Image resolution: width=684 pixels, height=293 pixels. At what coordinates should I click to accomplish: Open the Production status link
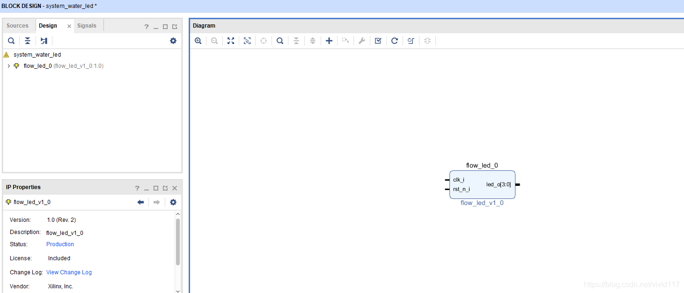click(60, 244)
